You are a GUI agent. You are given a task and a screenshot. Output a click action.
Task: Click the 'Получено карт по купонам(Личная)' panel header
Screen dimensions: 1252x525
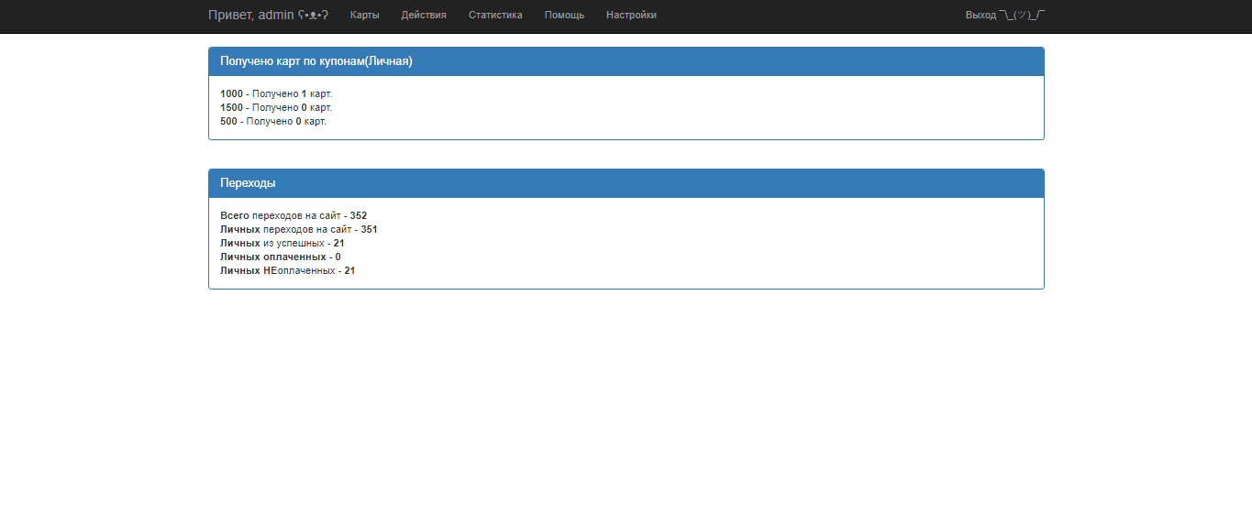pyautogui.click(x=316, y=61)
